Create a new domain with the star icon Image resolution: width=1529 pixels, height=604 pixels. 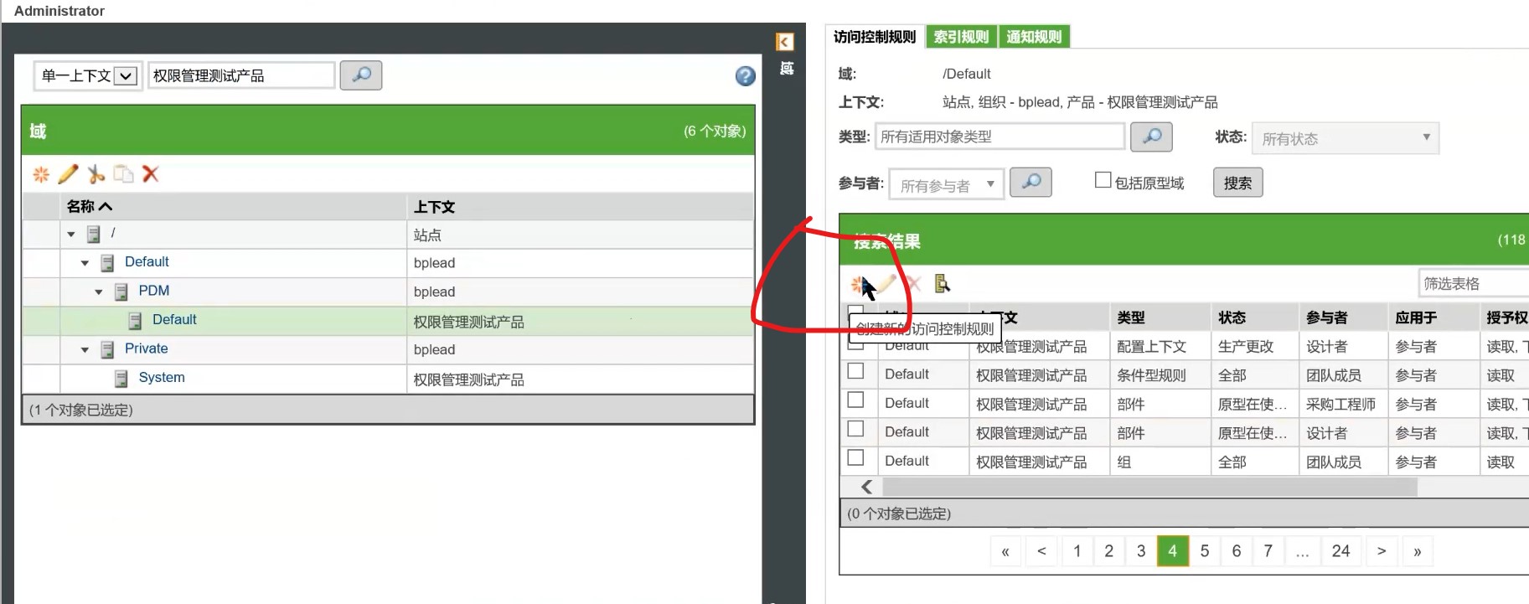pos(41,174)
